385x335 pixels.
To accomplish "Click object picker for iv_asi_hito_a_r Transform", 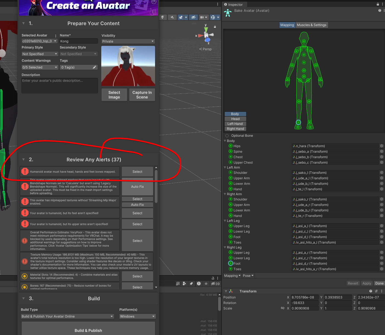I will coord(381,269).
